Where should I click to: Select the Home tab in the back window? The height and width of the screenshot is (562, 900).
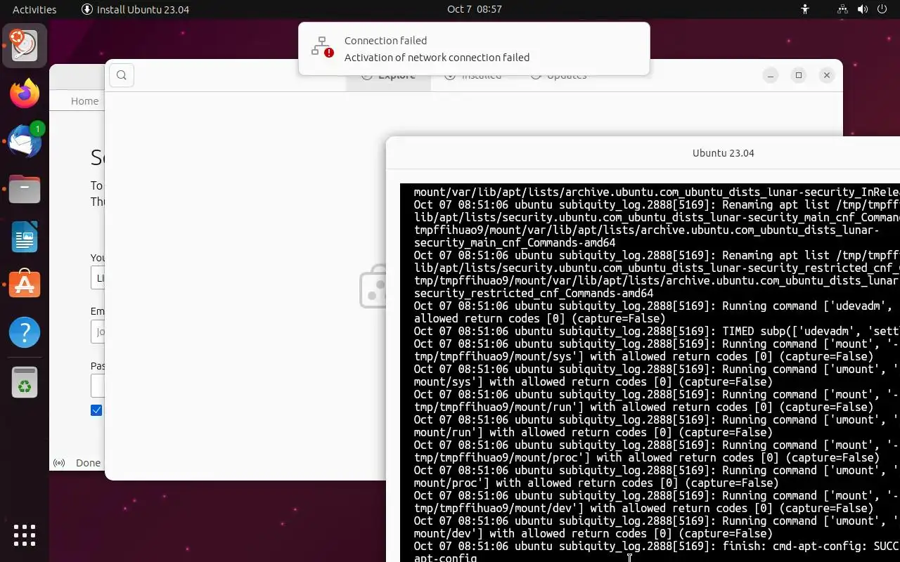tap(84, 101)
